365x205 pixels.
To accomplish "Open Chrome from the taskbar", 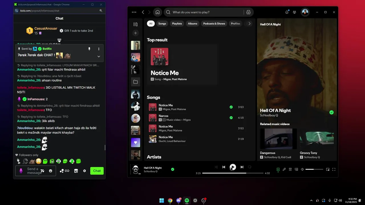I will click(x=170, y=200).
